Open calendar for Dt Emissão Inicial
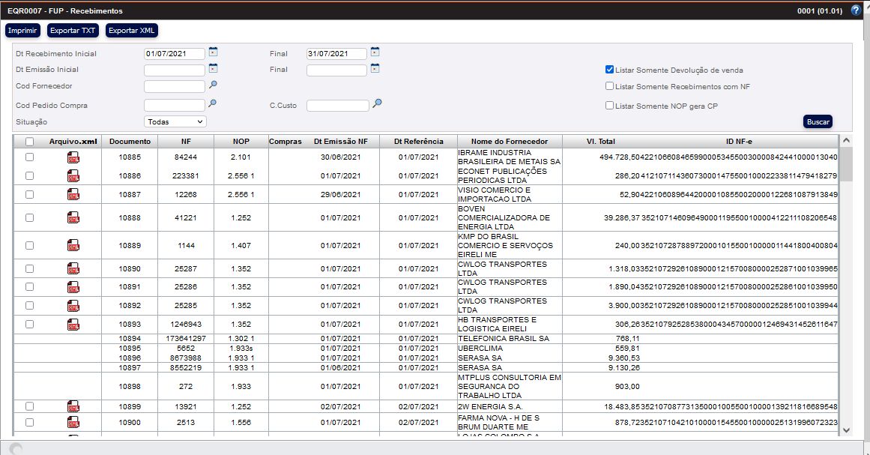Screen dimensions: 870x455 click(x=213, y=69)
